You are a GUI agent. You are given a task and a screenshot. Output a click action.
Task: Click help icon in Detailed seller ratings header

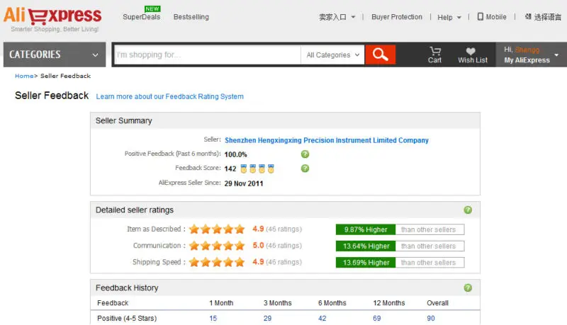(468, 210)
